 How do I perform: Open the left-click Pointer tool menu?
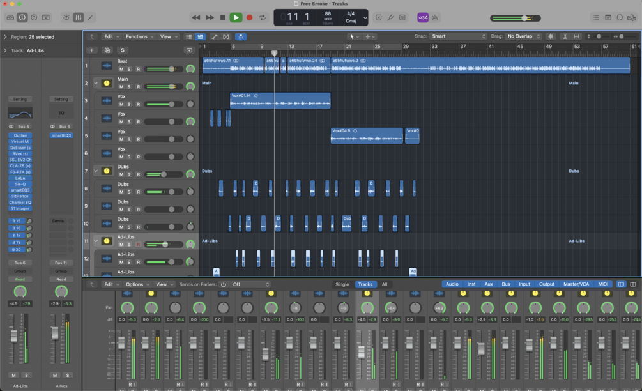pos(354,37)
